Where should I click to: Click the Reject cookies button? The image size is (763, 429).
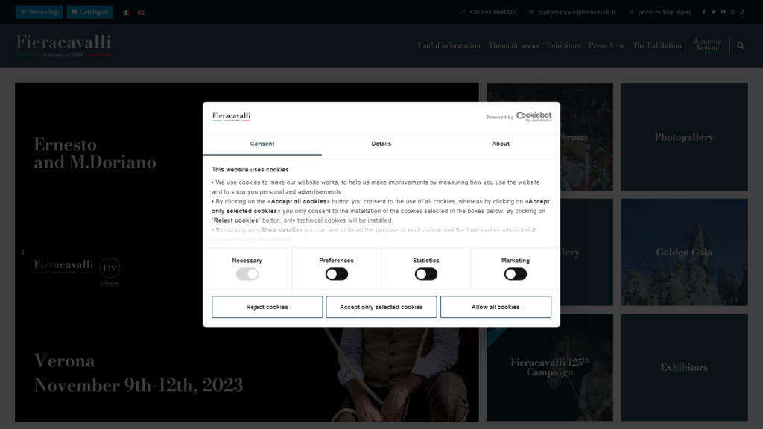click(267, 307)
